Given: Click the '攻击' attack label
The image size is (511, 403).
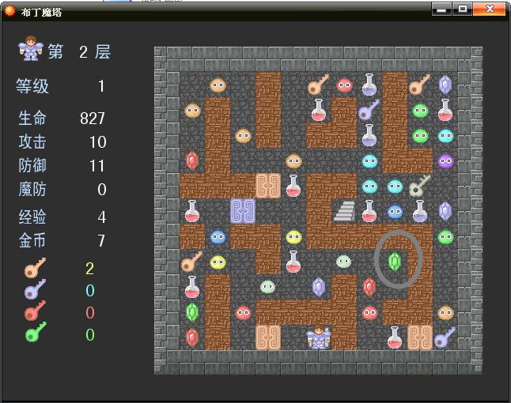Looking at the screenshot, I should (x=32, y=142).
